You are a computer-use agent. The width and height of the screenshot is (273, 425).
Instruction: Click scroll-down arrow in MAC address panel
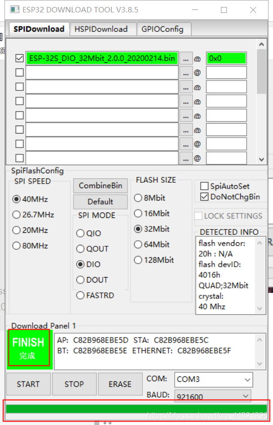(260, 364)
